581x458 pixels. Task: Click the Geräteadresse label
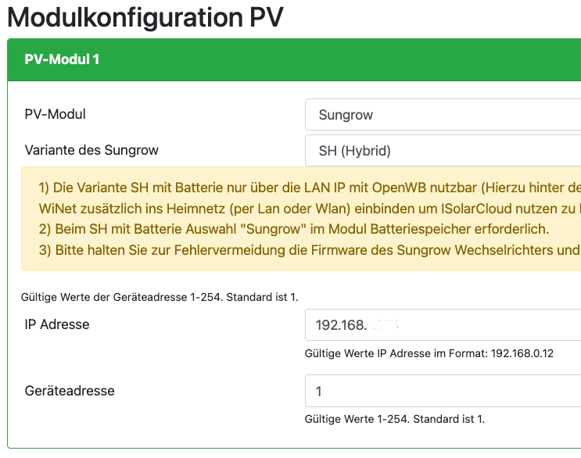[x=70, y=390]
